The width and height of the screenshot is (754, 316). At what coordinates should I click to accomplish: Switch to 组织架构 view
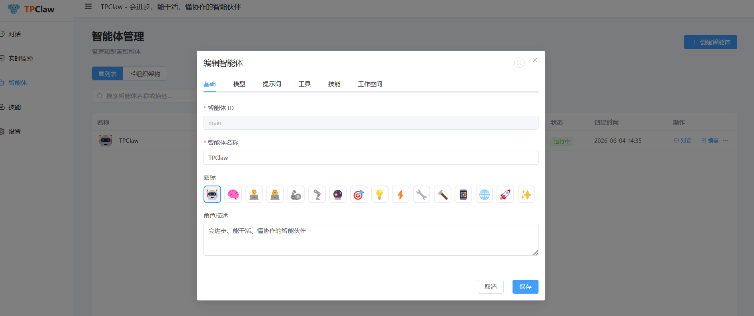pyautogui.click(x=145, y=74)
